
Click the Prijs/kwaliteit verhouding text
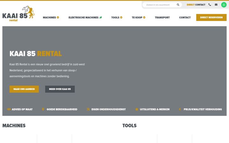[x=203, y=109]
